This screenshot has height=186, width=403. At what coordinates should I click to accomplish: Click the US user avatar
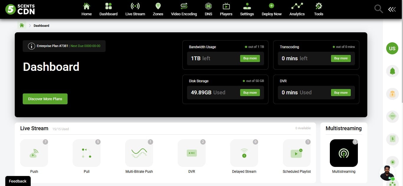tap(392, 48)
